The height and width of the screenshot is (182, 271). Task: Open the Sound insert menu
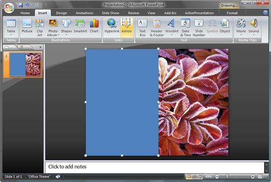tap(254, 27)
